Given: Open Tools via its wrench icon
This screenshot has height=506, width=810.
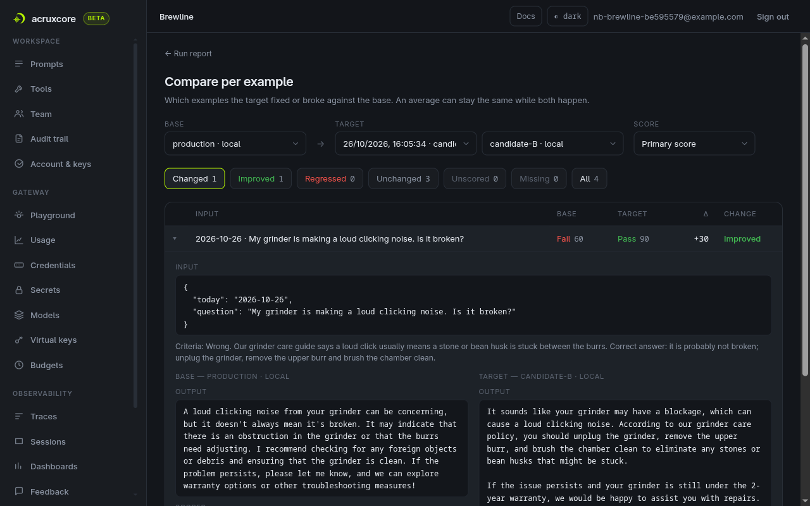Looking at the screenshot, I should click(x=19, y=89).
